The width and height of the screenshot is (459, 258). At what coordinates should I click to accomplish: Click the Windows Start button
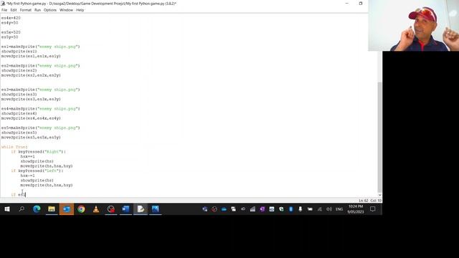tap(7, 209)
